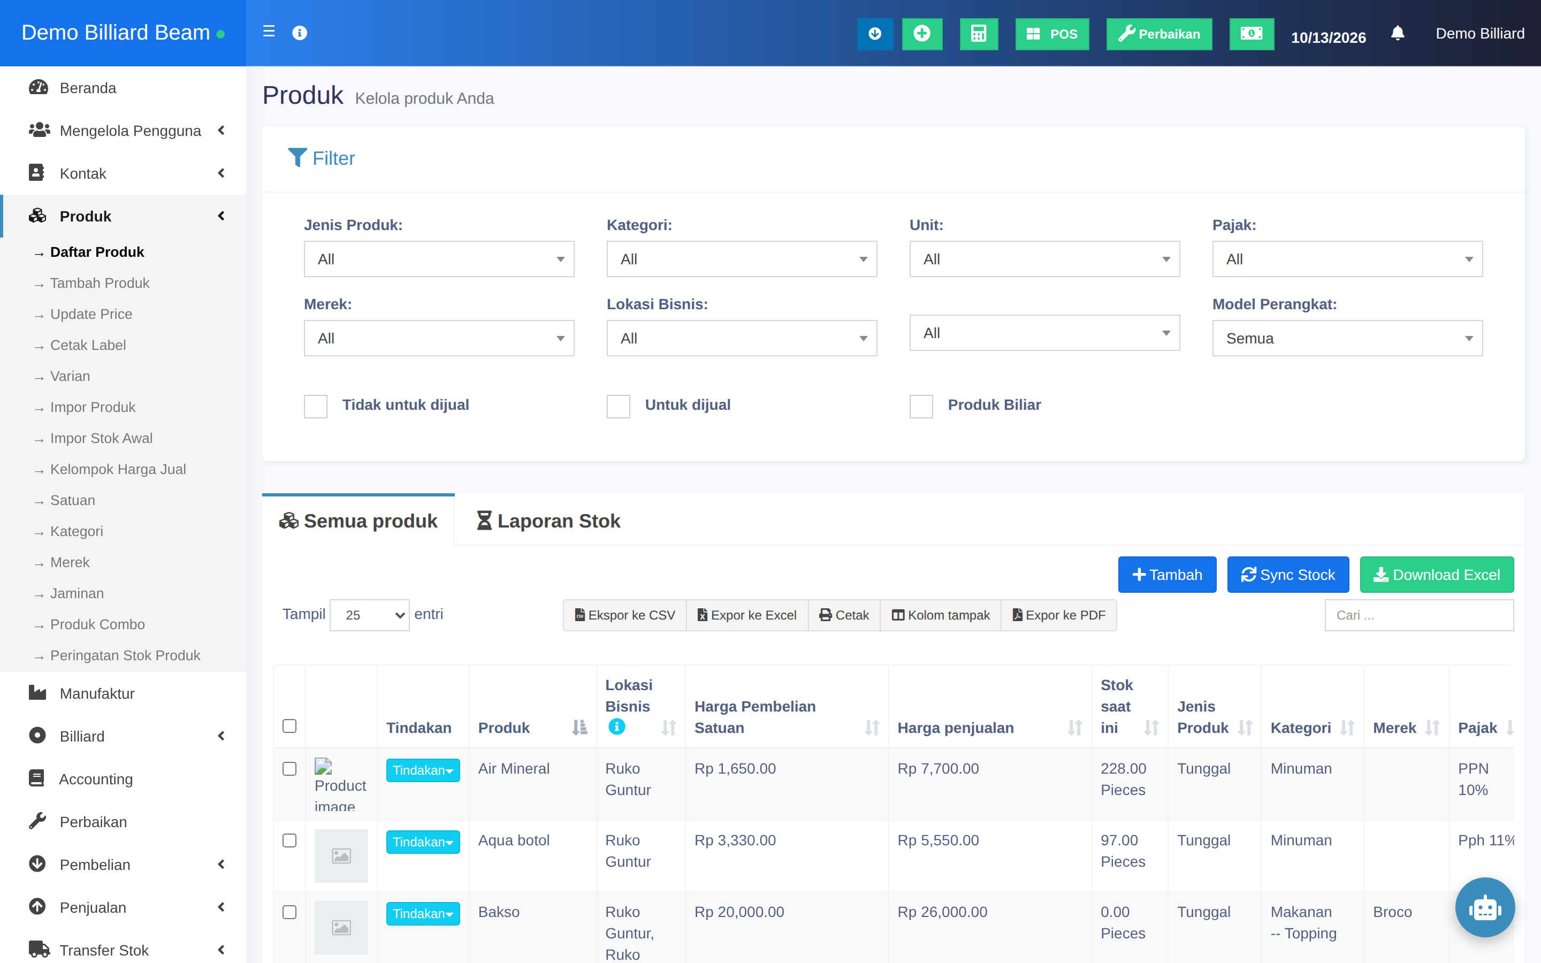The image size is (1541, 963).
Task: Sort the Harga Pembelian Satuan column
Action: pyautogui.click(x=872, y=728)
